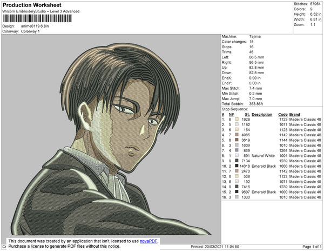The height and width of the screenshot is (251, 324).
Task: Click the pink-brown swatch beside stitch count 4985
Action: [237, 135]
